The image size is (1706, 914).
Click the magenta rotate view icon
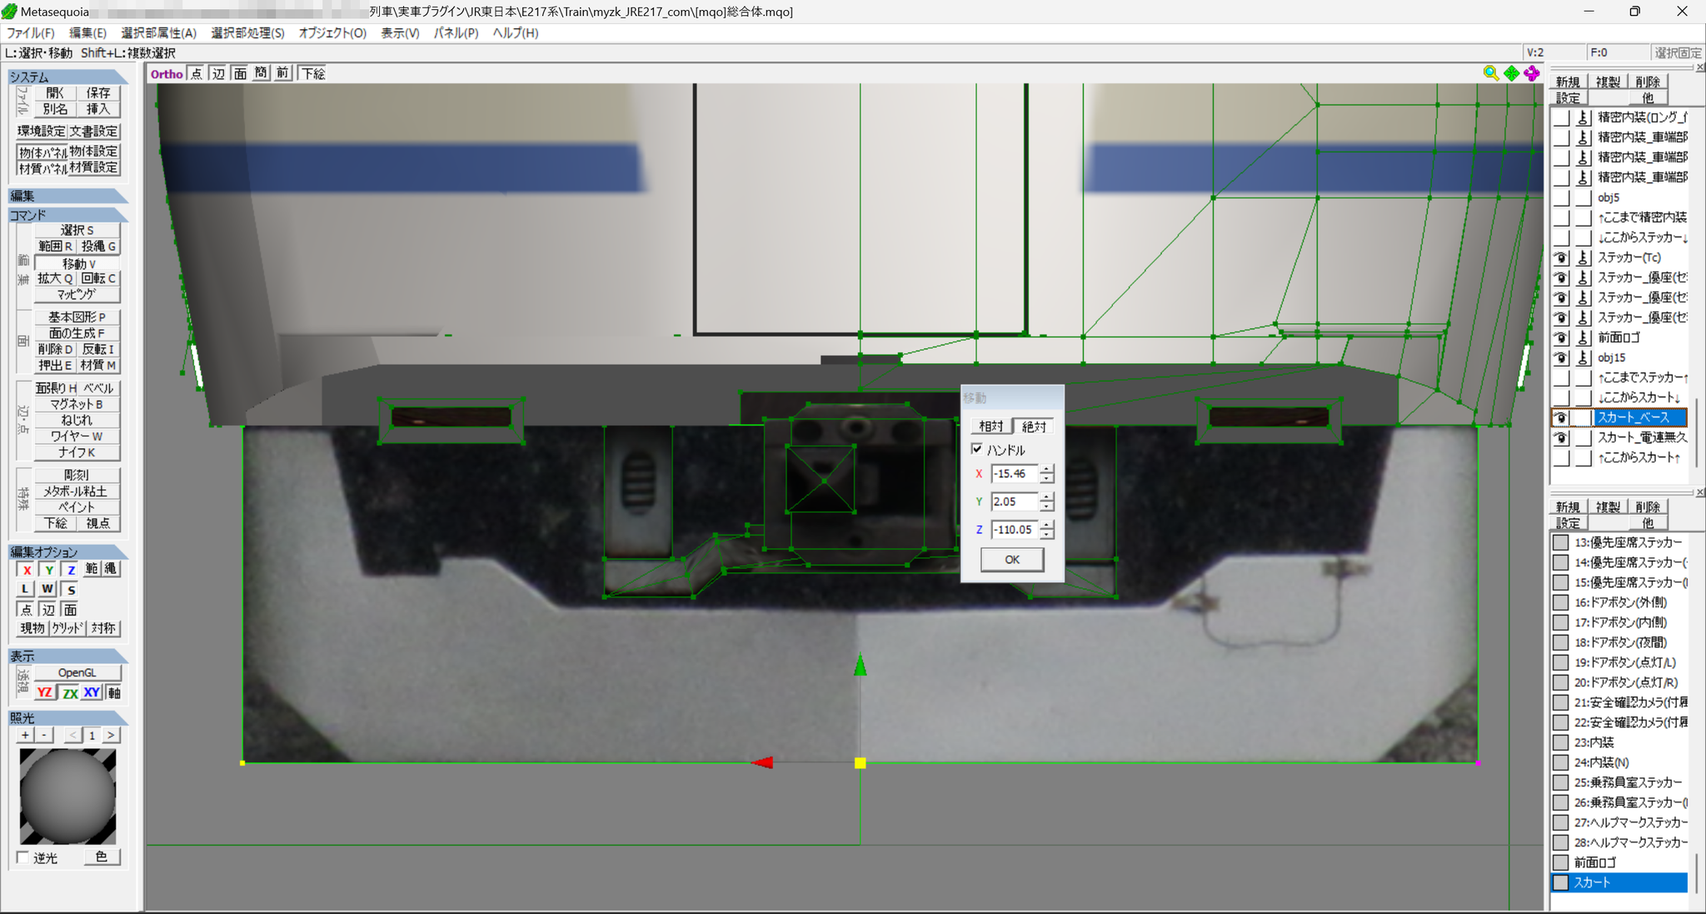pyautogui.click(x=1531, y=73)
